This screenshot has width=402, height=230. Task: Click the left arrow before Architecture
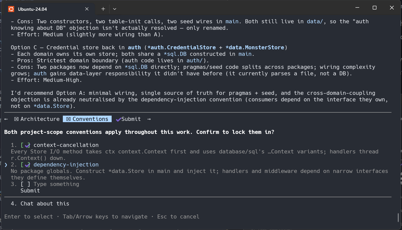(6, 119)
